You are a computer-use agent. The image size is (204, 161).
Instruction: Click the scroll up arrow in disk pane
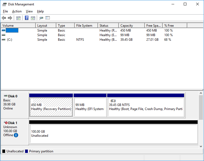[x=201, y=93]
